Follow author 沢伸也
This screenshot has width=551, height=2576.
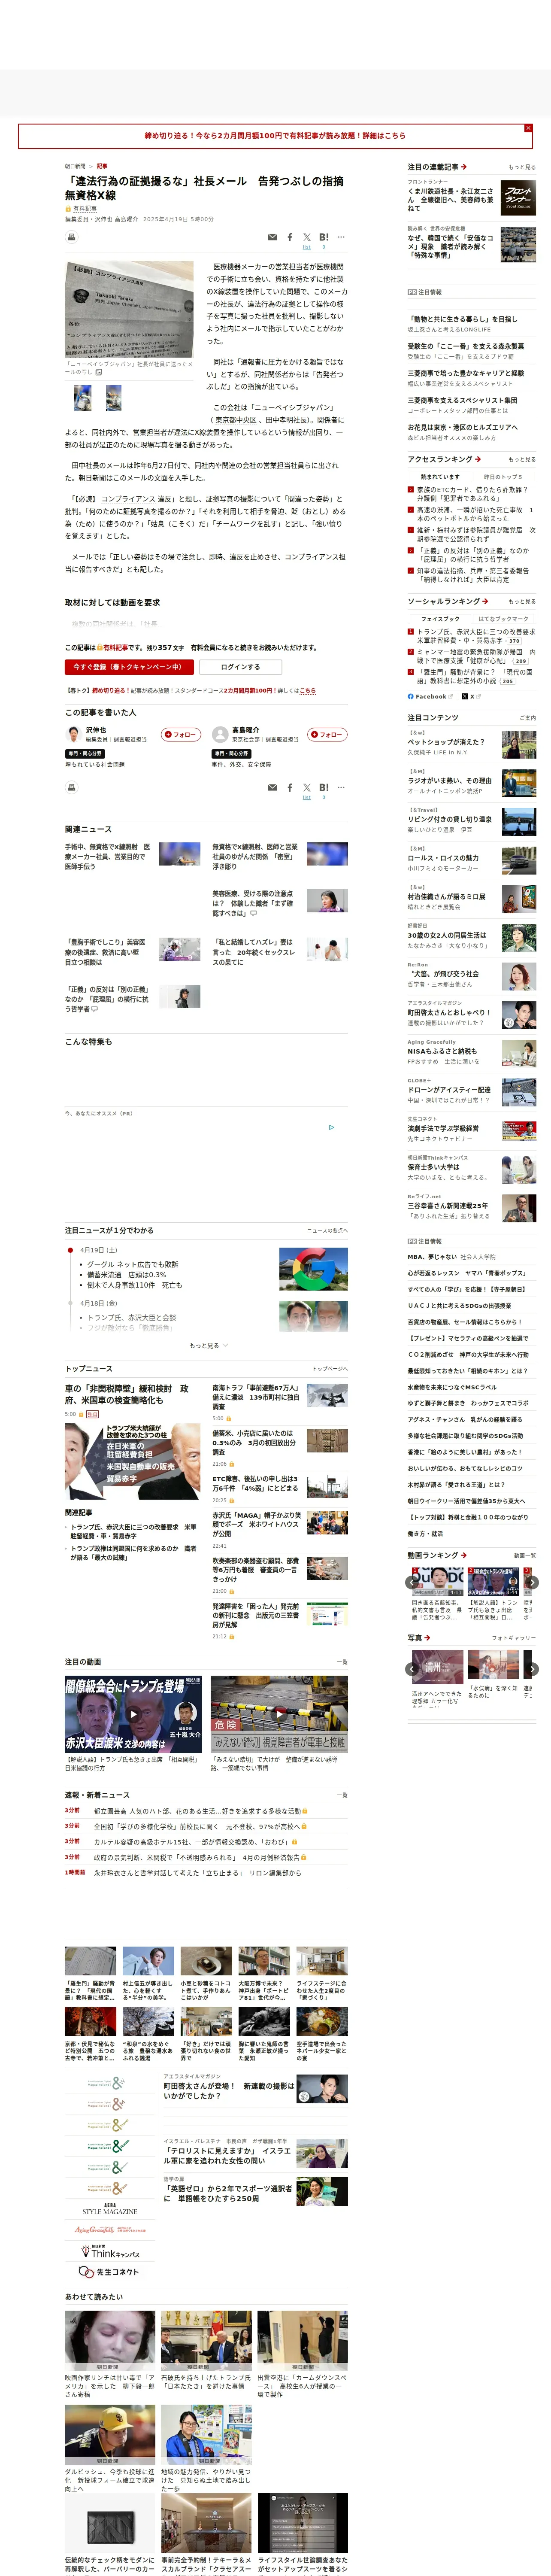(x=181, y=735)
